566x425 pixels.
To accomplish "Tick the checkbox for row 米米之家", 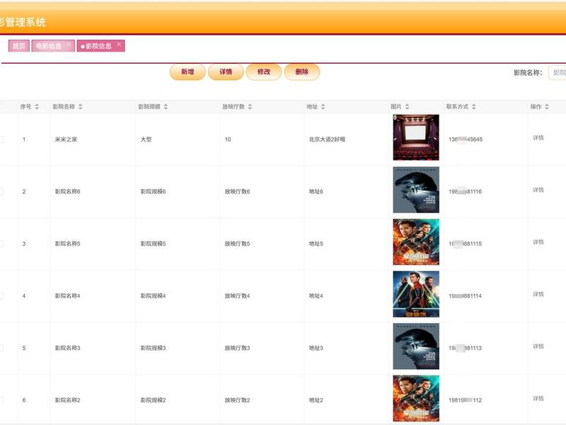I will tap(1, 139).
